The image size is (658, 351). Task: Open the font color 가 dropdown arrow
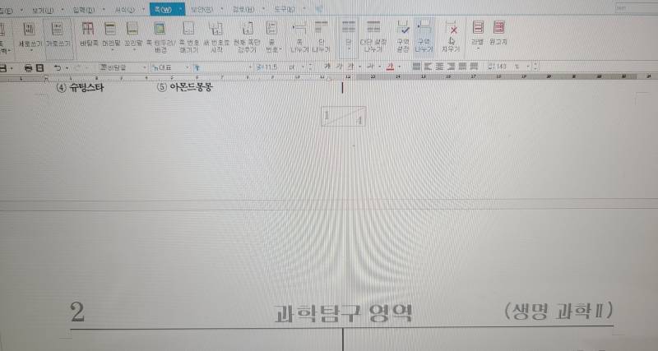pos(399,67)
